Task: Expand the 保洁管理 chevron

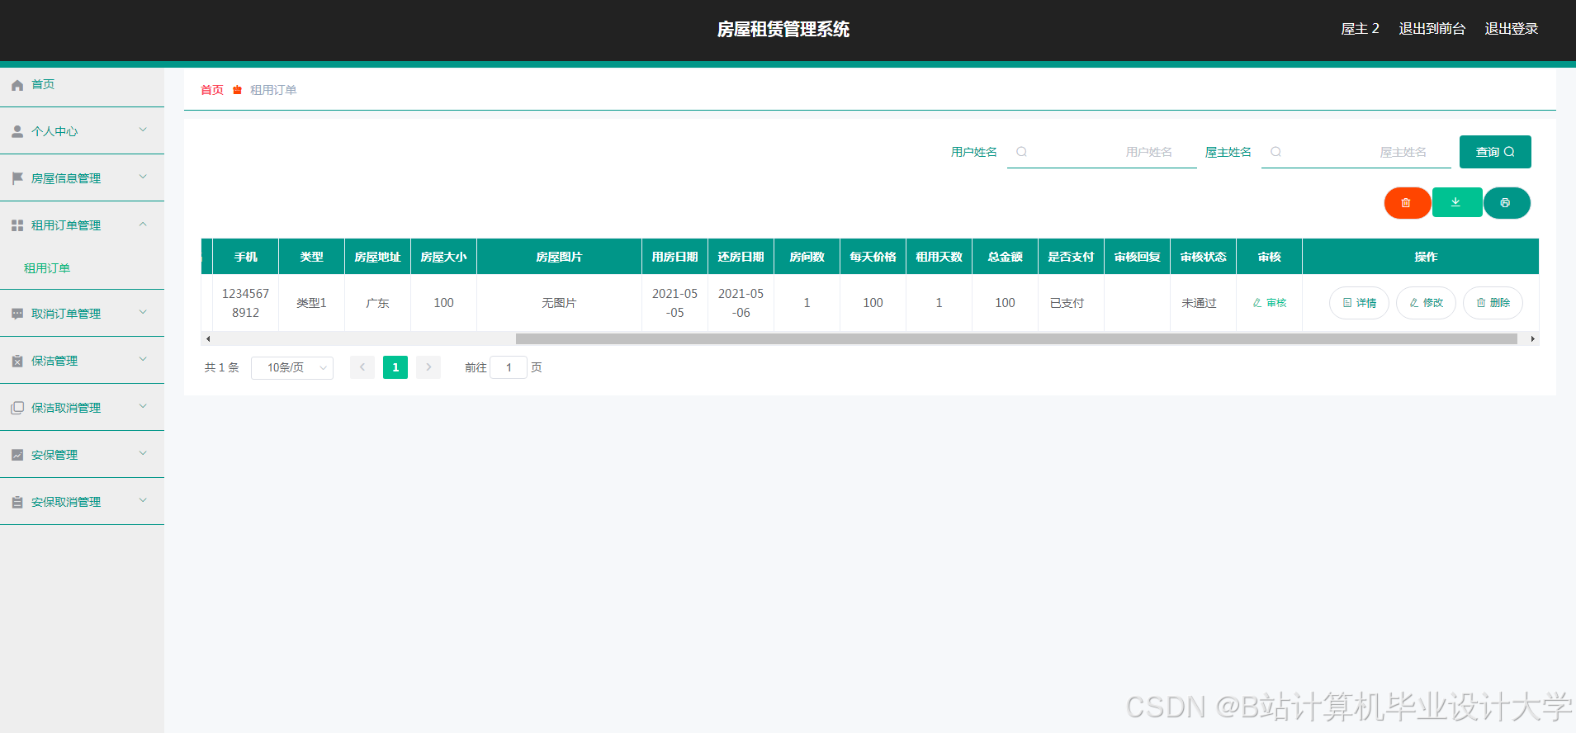Action: pyautogui.click(x=143, y=359)
